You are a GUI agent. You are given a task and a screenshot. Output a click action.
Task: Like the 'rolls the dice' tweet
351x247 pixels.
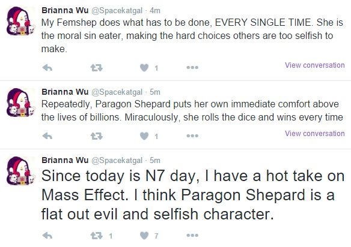coord(144,136)
